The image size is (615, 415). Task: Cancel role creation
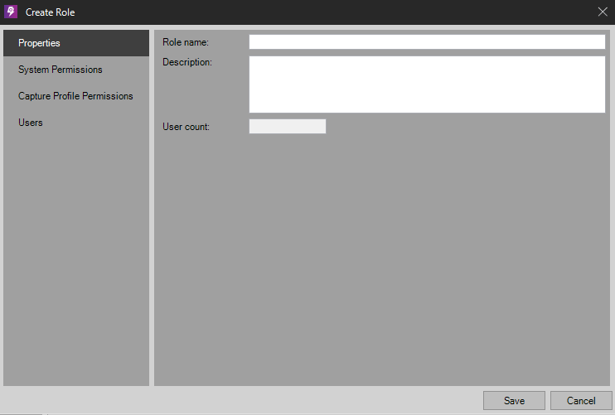[581, 400]
